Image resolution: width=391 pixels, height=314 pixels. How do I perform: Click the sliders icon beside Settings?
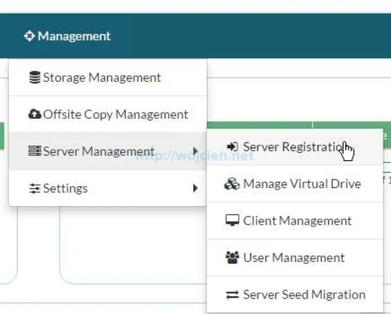point(35,188)
